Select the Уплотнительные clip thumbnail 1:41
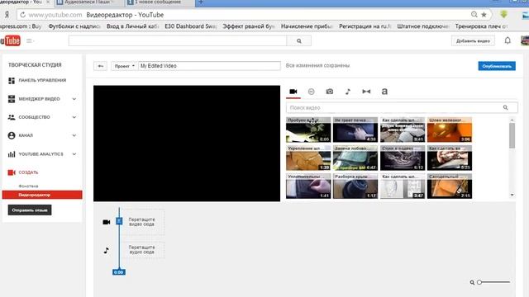 pos(308,186)
